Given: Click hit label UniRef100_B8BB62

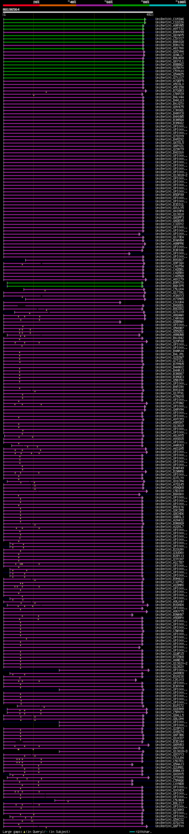Looking at the screenshot, I should [170, 65].
